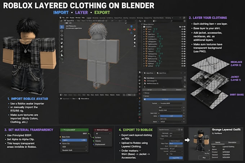The image size is (245, 163).
Task: Open the outliner search field icon
Action: [x=171, y=21]
